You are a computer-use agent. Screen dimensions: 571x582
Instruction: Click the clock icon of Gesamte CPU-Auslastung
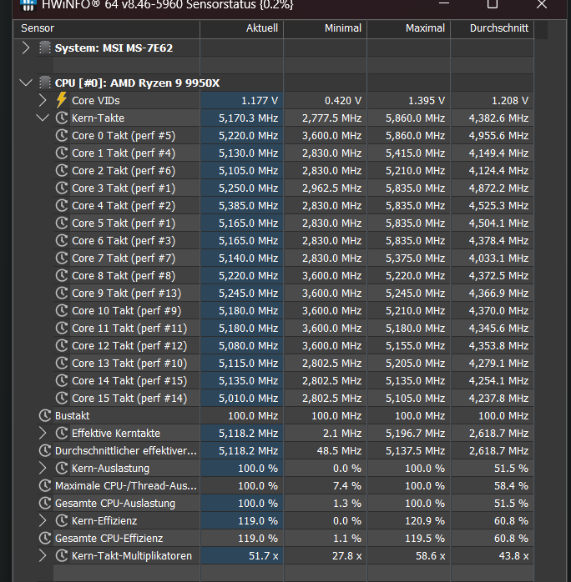(x=44, y=504)
